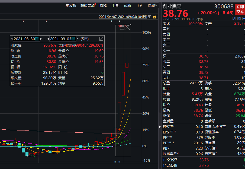Screen dimensions: 245x169
Task: Open the 超级叠加 overlay menu
Action: tap(88, 5)
